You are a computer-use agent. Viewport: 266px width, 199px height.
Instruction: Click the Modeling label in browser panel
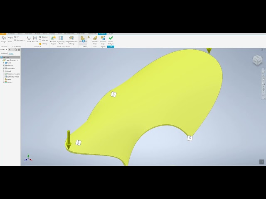(x=4, y=53)
